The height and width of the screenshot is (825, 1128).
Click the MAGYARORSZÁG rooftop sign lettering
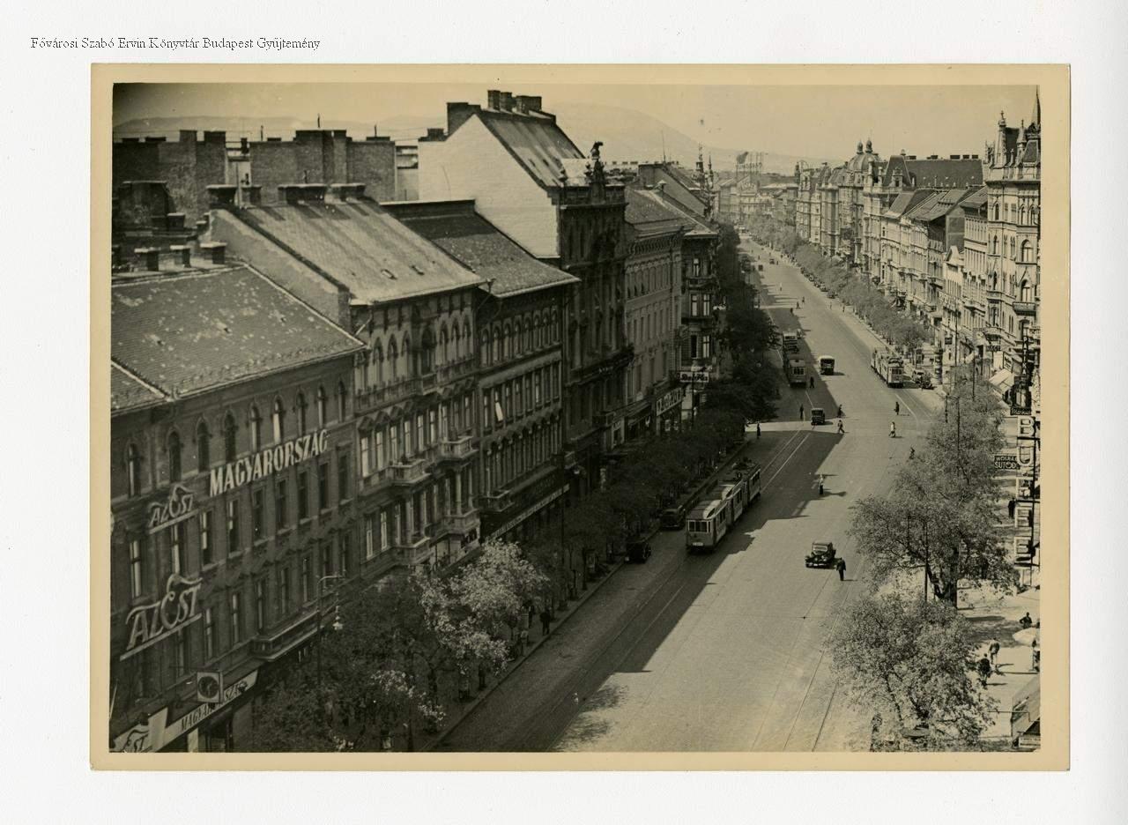tap(268, 462)
